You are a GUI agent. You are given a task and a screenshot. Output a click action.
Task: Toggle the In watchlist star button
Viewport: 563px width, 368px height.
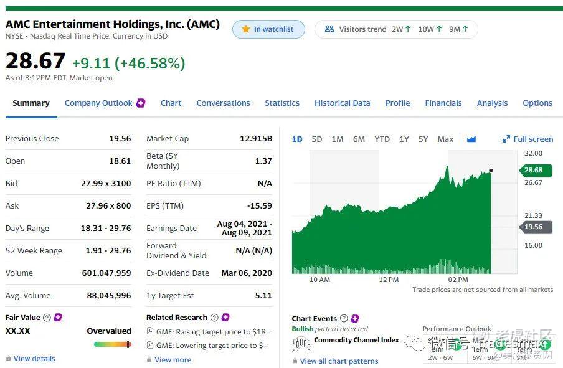[x=268, y=29]
